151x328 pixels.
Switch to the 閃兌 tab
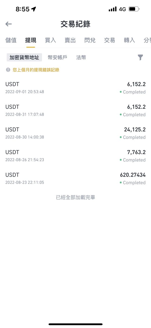[x=90, y=40]
